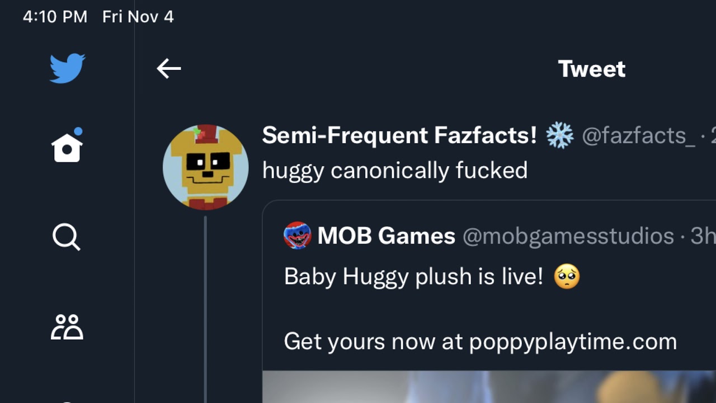The image size is (716, 403).
Task: Select the "huggy canonically" tweet text
Action: (394, 170)
